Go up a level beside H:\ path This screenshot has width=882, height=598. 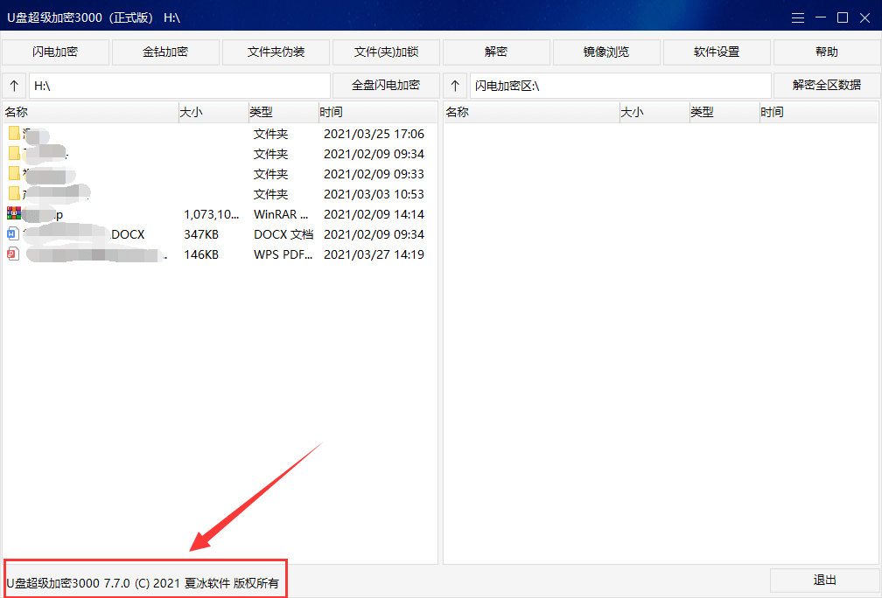click(x=15, y=86)
